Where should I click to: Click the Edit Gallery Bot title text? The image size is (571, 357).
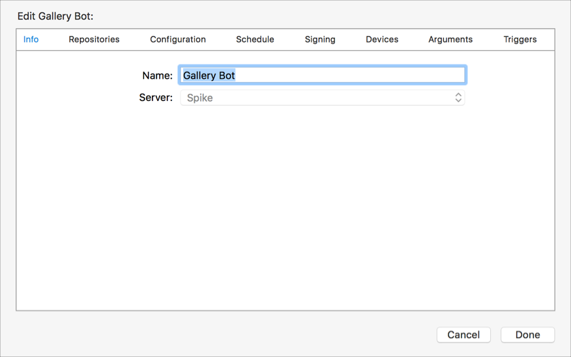pos(55,16)
